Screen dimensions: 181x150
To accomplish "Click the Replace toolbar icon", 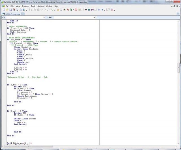I will (52, 10).
